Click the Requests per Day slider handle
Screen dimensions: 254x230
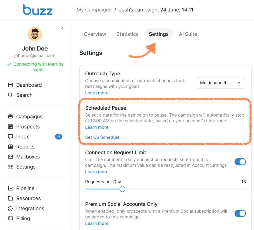pyautogui.click(x=122, y=189)
